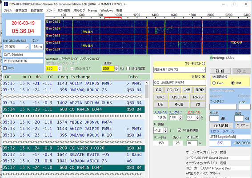Open the JT65-ログ menu
The height and width of the screenshot is (178, 252).
(79, 11)
